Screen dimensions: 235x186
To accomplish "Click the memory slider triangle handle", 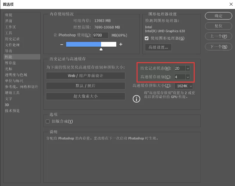I will [101, 49].
